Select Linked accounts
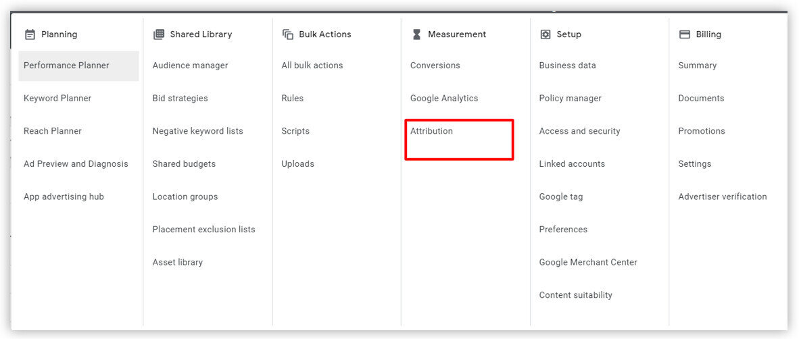 (x=572, y=164)
